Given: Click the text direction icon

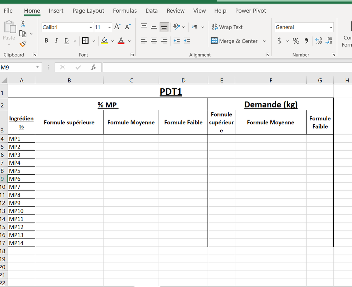Looking at the screenshot, I should [194, 27].
